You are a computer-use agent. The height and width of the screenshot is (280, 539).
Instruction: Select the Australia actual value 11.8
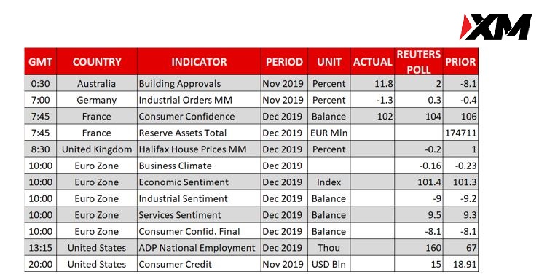[372, 84]
